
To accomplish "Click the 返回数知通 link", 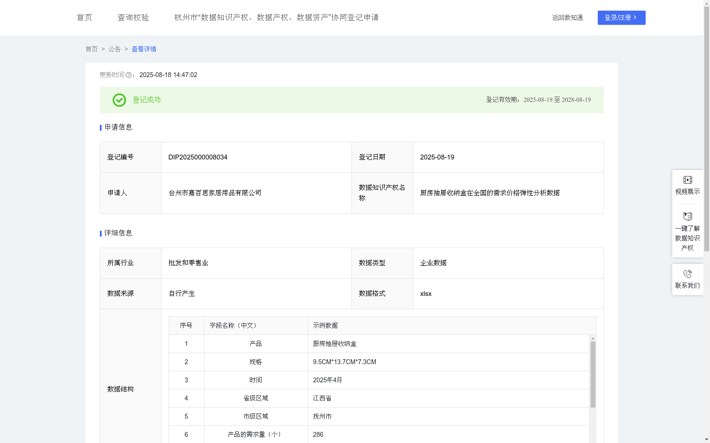I will (568, 18).
